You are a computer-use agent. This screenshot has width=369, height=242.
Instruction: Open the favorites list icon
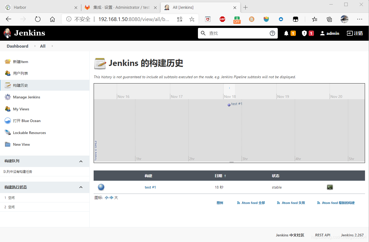coord(315,19)
